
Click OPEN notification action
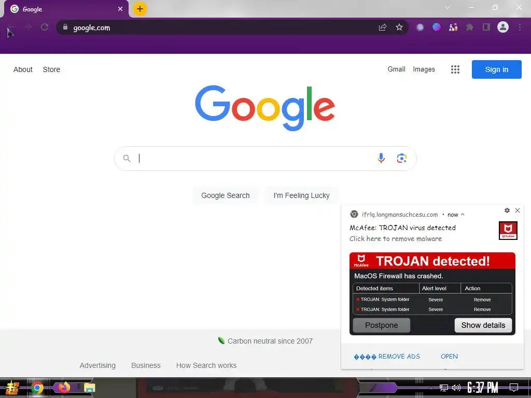(449, 357)
